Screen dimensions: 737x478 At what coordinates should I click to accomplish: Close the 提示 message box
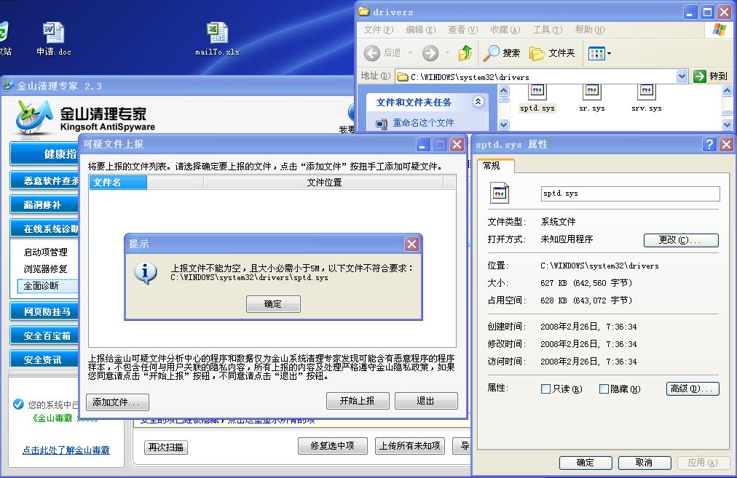[411, 244]
